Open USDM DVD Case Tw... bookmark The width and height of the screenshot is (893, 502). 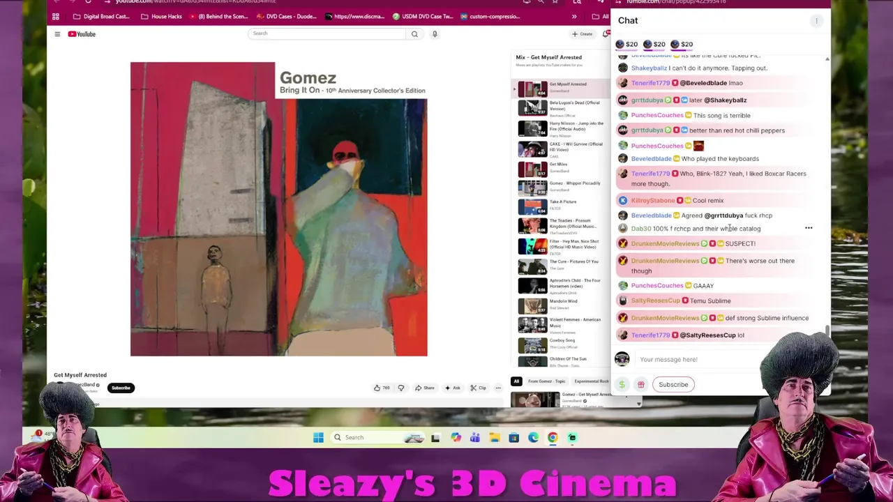[x=422, y=16]
